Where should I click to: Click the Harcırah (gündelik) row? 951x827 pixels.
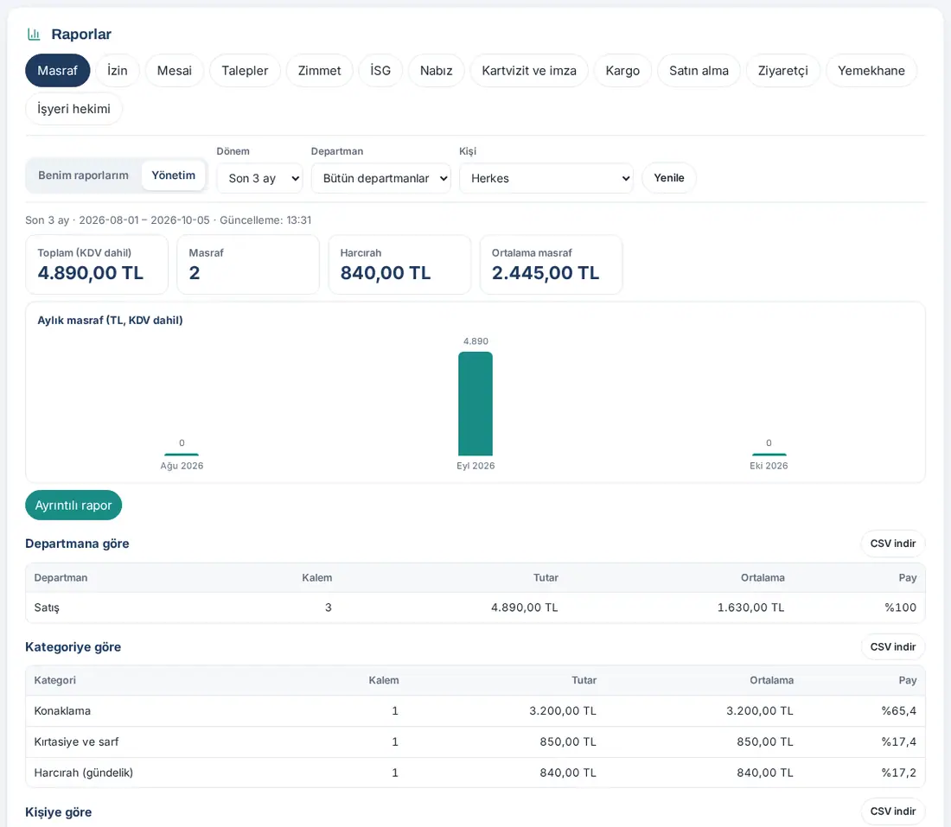pos(475,773)
